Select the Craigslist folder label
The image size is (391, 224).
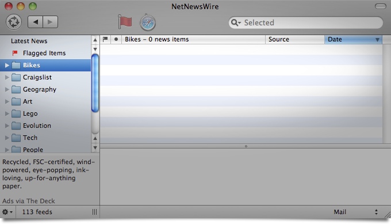click(x=37, y=77)
